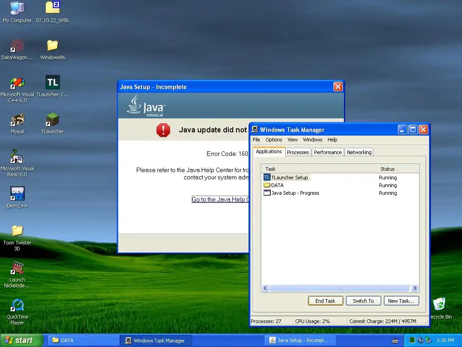Switch to DATA window from the taskbar
The width and height of the screenshot is (462, 347).
(83, 340)
